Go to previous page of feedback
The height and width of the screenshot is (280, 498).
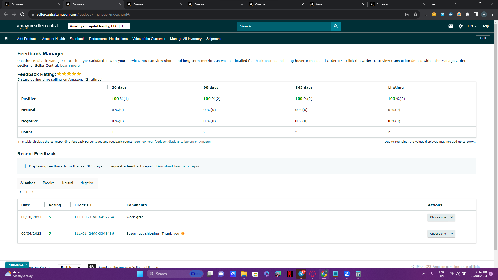20,192
